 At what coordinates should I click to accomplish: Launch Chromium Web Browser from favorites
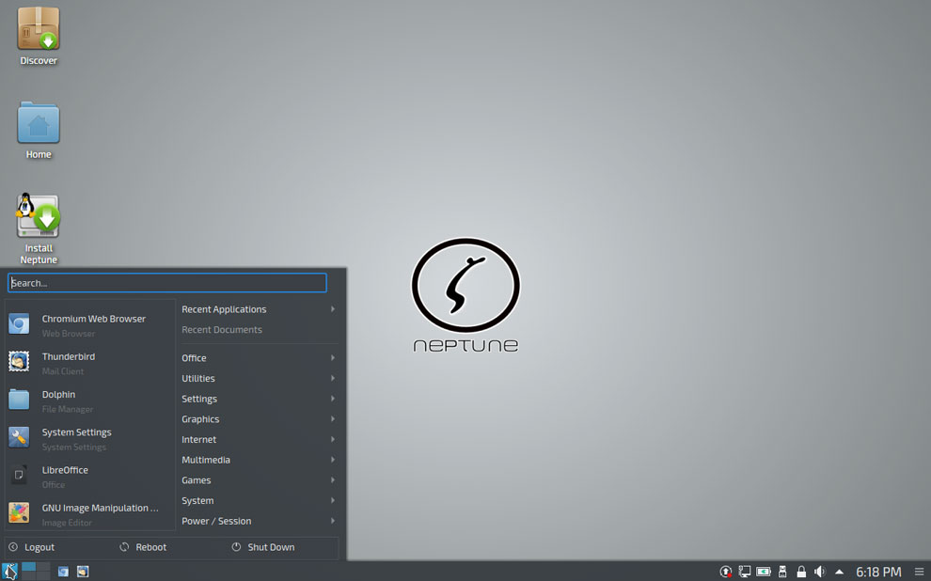point(89,325)
